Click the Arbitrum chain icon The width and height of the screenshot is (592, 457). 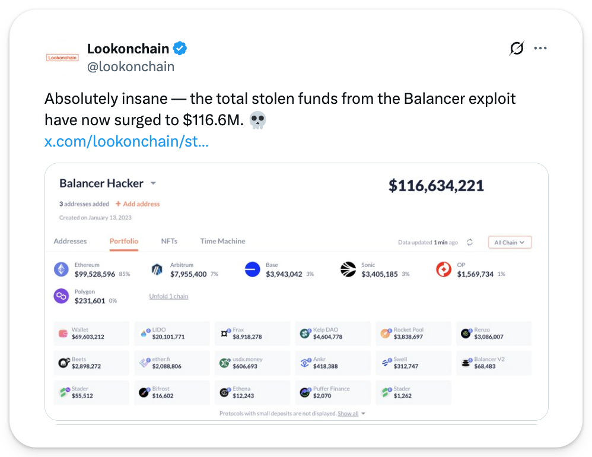coord(157,269)
